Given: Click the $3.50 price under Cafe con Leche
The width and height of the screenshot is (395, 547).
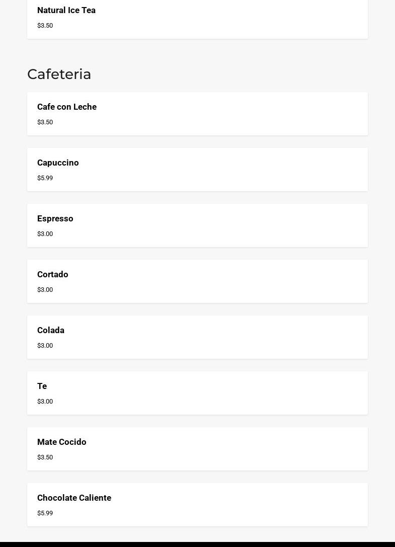Looking at the screenshot, I should point(45,122).
